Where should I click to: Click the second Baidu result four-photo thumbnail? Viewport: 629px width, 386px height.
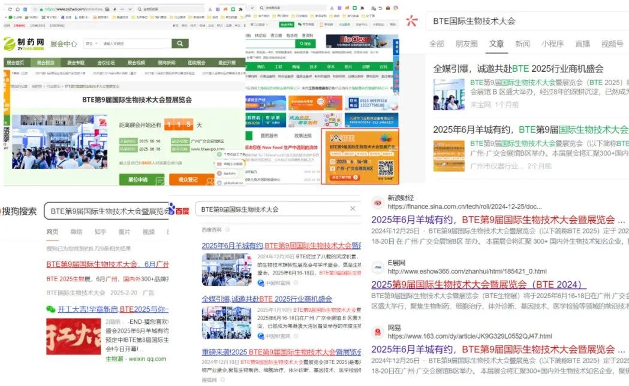pyautogui.click(x=227, y=323)
